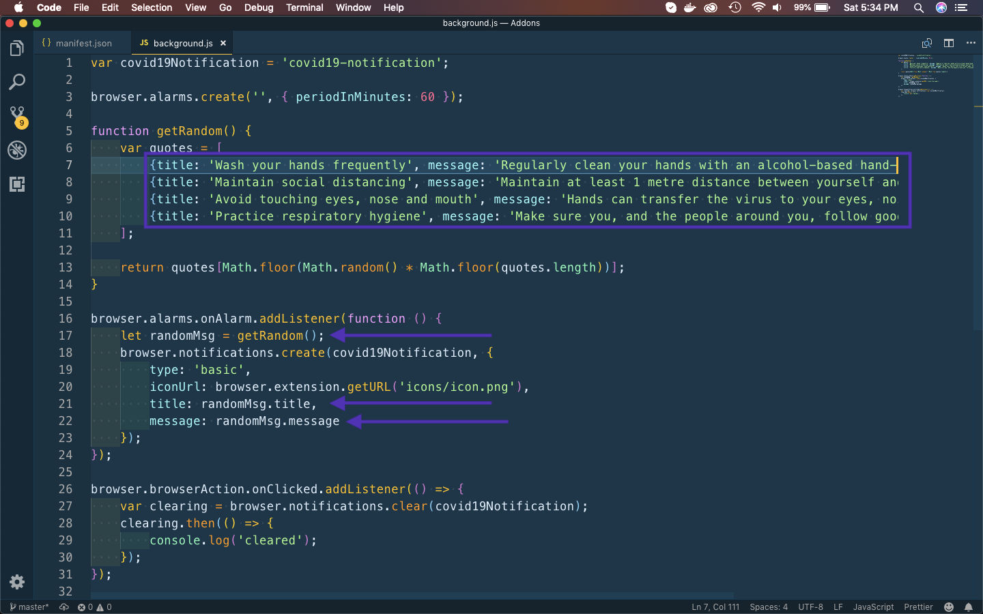Open the Terminal menu

click(x=304, y=8)
